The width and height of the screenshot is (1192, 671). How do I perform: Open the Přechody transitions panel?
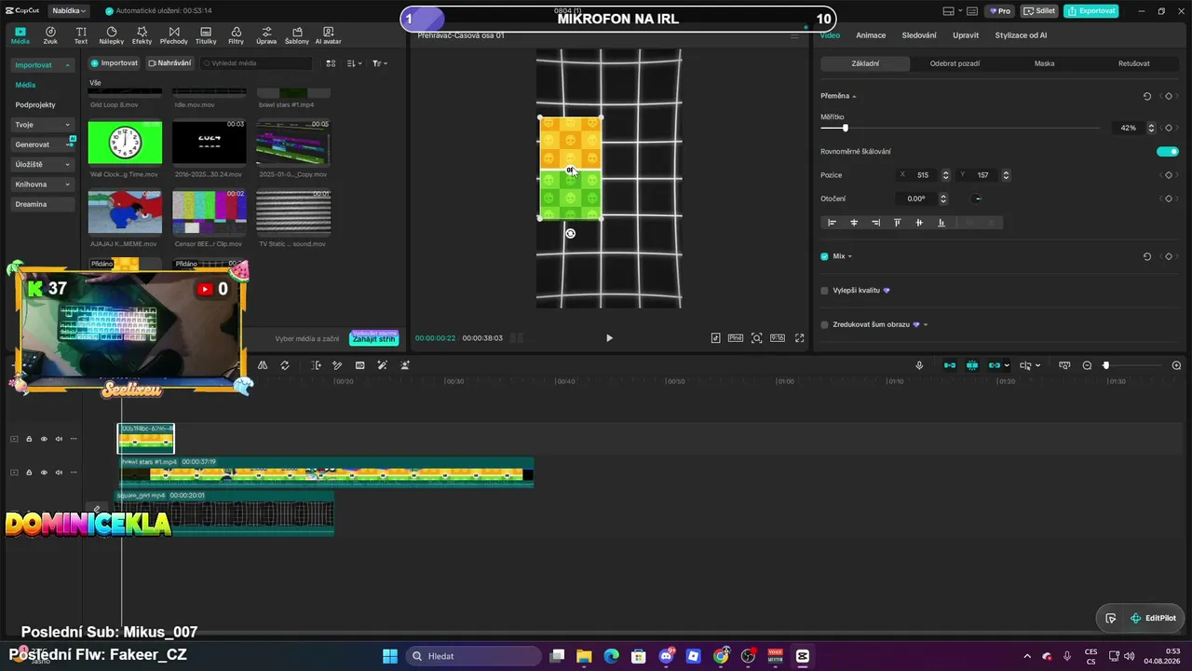173,35
